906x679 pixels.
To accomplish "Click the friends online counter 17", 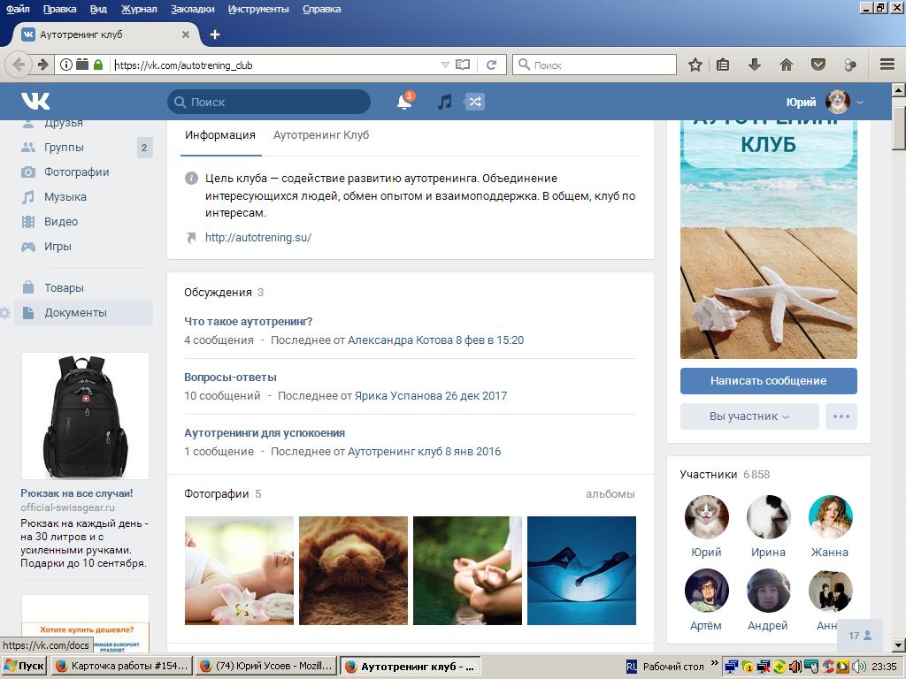I will (860, 635).
